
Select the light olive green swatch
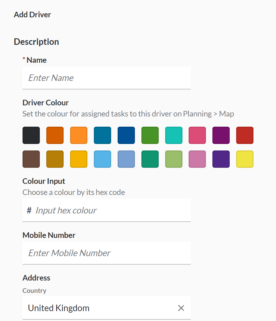174,159
